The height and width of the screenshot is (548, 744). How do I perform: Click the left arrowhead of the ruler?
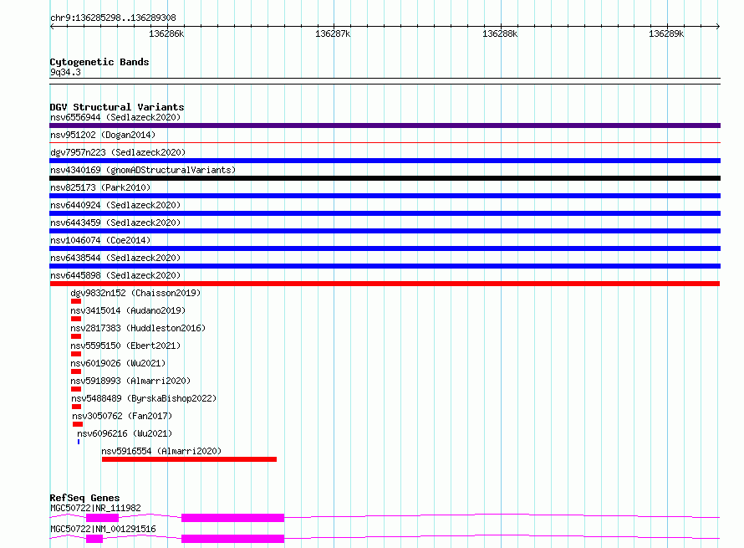tap(52, 26)
